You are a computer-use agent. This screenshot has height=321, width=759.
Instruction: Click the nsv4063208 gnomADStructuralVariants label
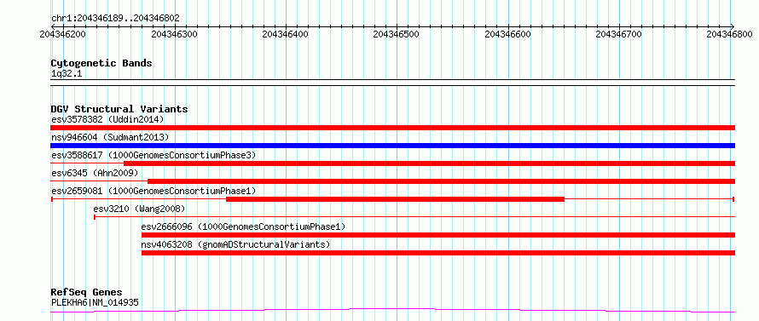point(235,244)
